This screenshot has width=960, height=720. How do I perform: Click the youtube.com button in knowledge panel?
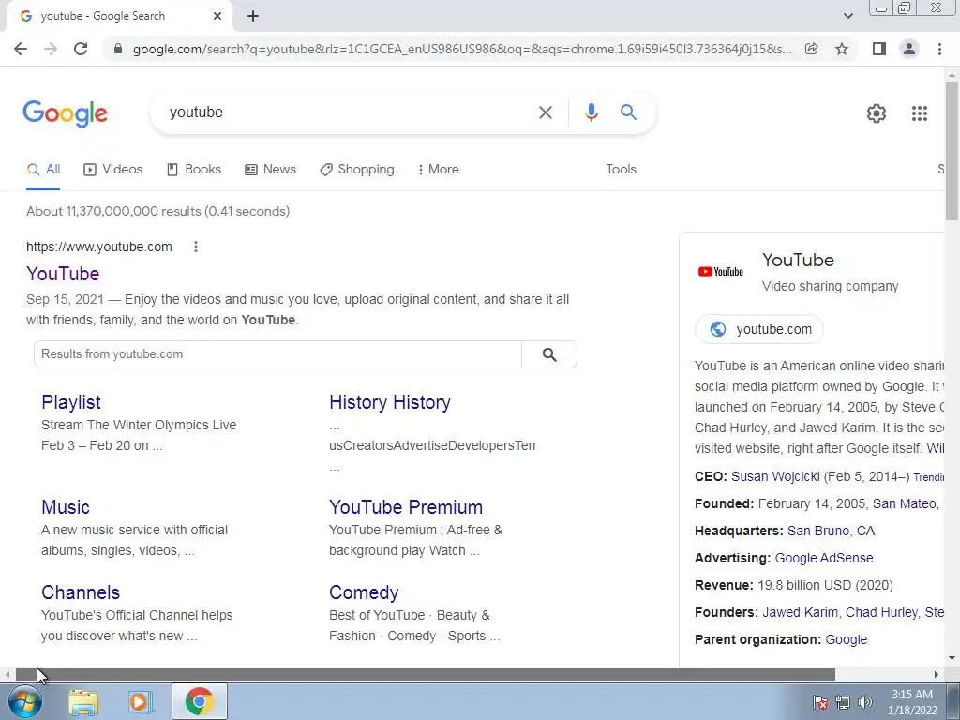(759, 329)
